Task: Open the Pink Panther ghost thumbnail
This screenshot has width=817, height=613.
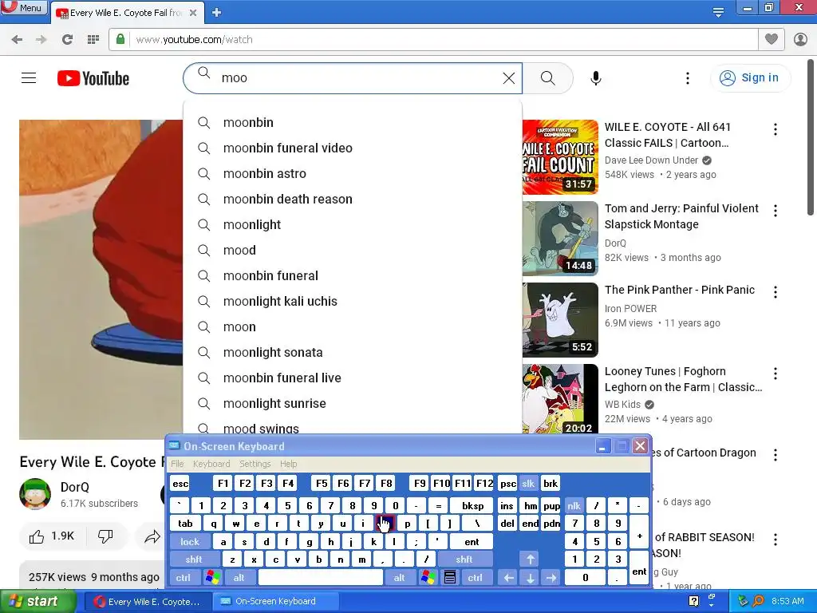Action: (560, 319)
